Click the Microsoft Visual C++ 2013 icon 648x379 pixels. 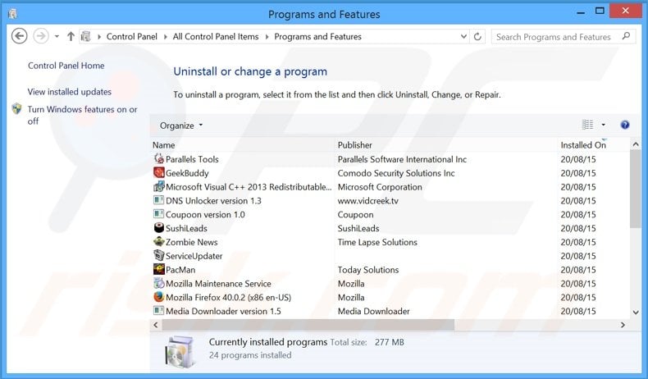click(158, 186)
